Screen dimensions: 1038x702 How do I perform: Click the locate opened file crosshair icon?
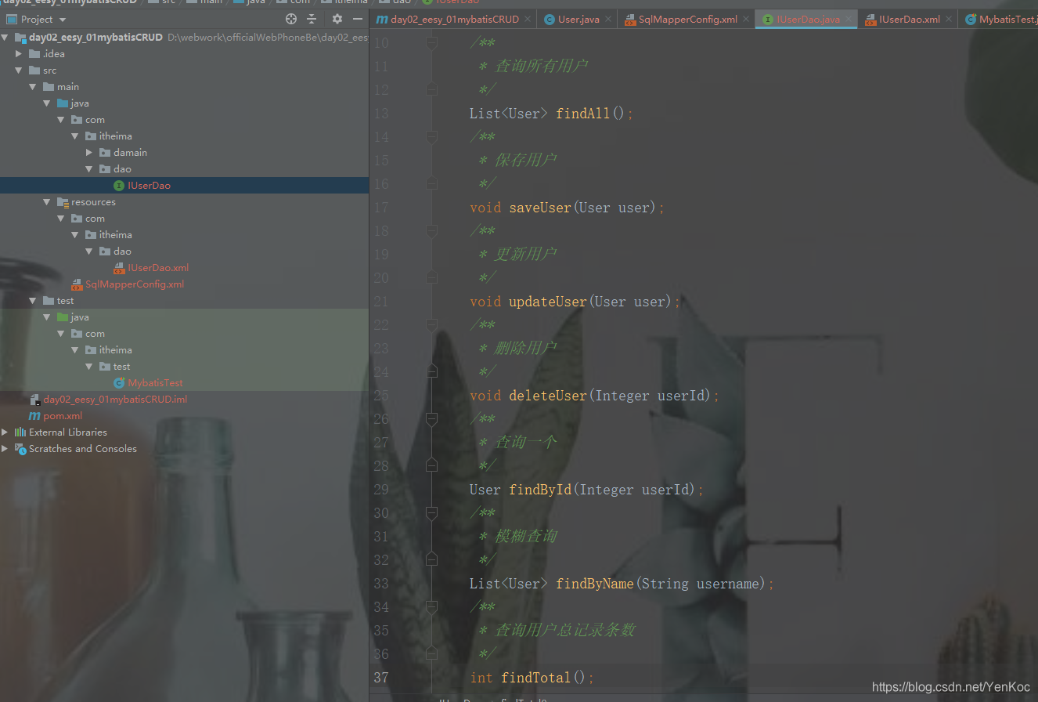coord(291,19)
